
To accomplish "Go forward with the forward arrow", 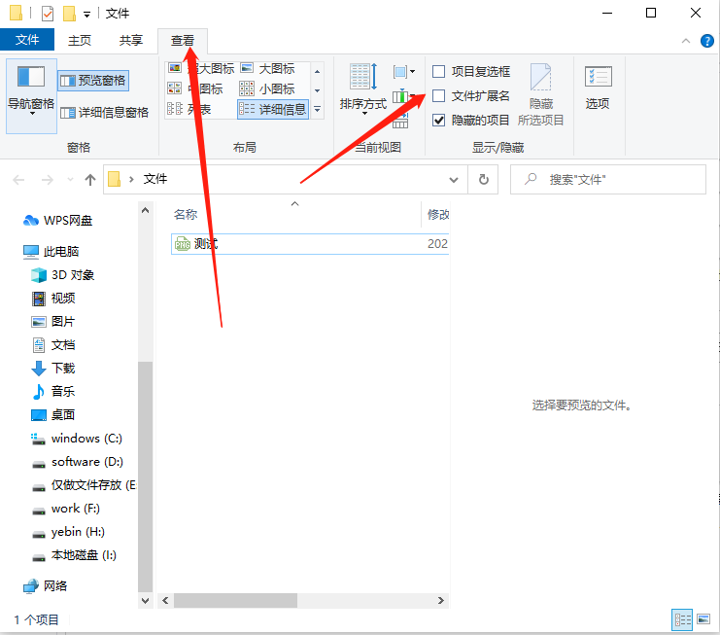I will (x=48, y=180).
